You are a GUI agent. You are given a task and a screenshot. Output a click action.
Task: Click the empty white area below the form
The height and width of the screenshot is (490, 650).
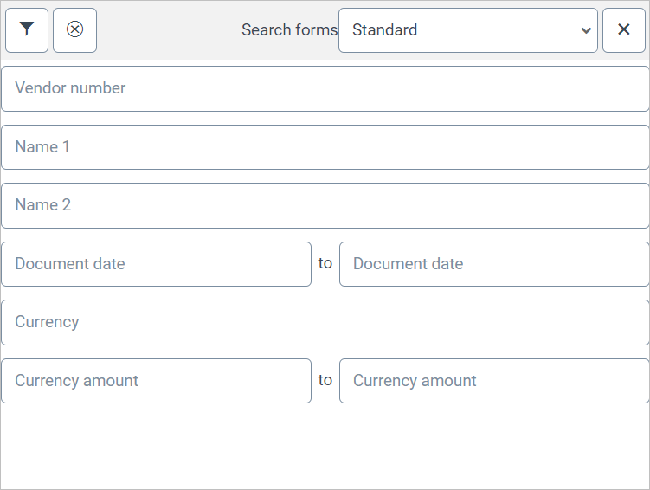pos(325,446)
